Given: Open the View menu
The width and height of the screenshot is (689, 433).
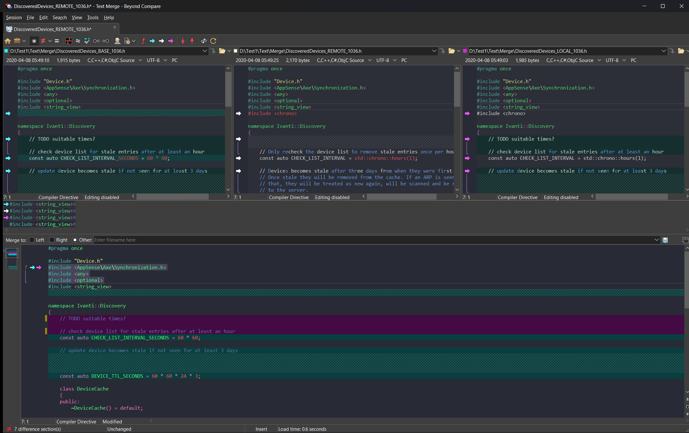Looking at the screenshot, I should pos(77,18).
